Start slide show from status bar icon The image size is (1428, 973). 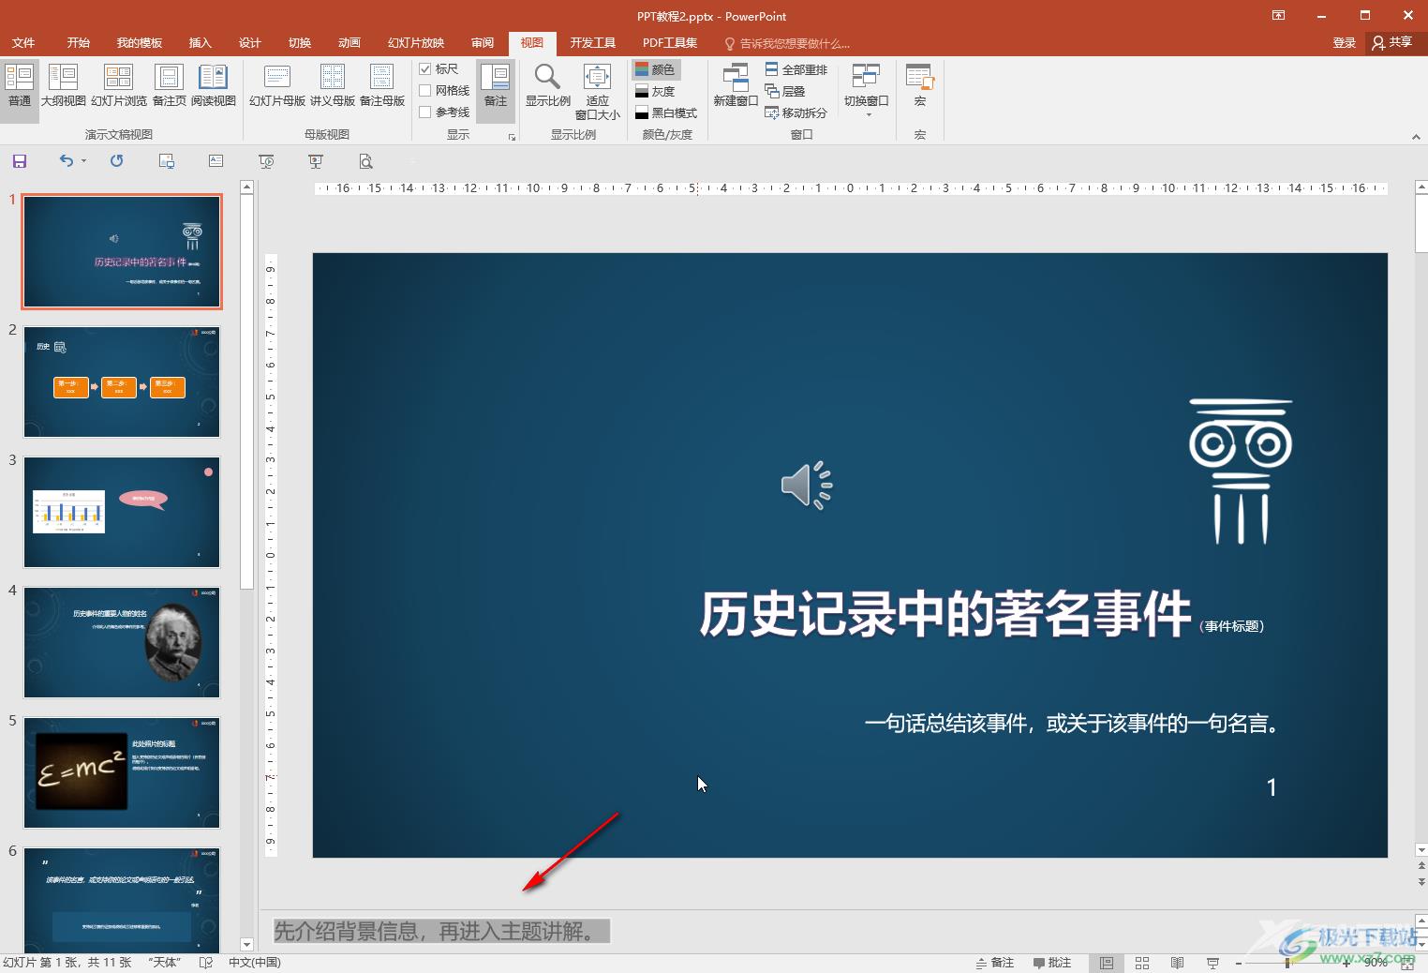1212,963
